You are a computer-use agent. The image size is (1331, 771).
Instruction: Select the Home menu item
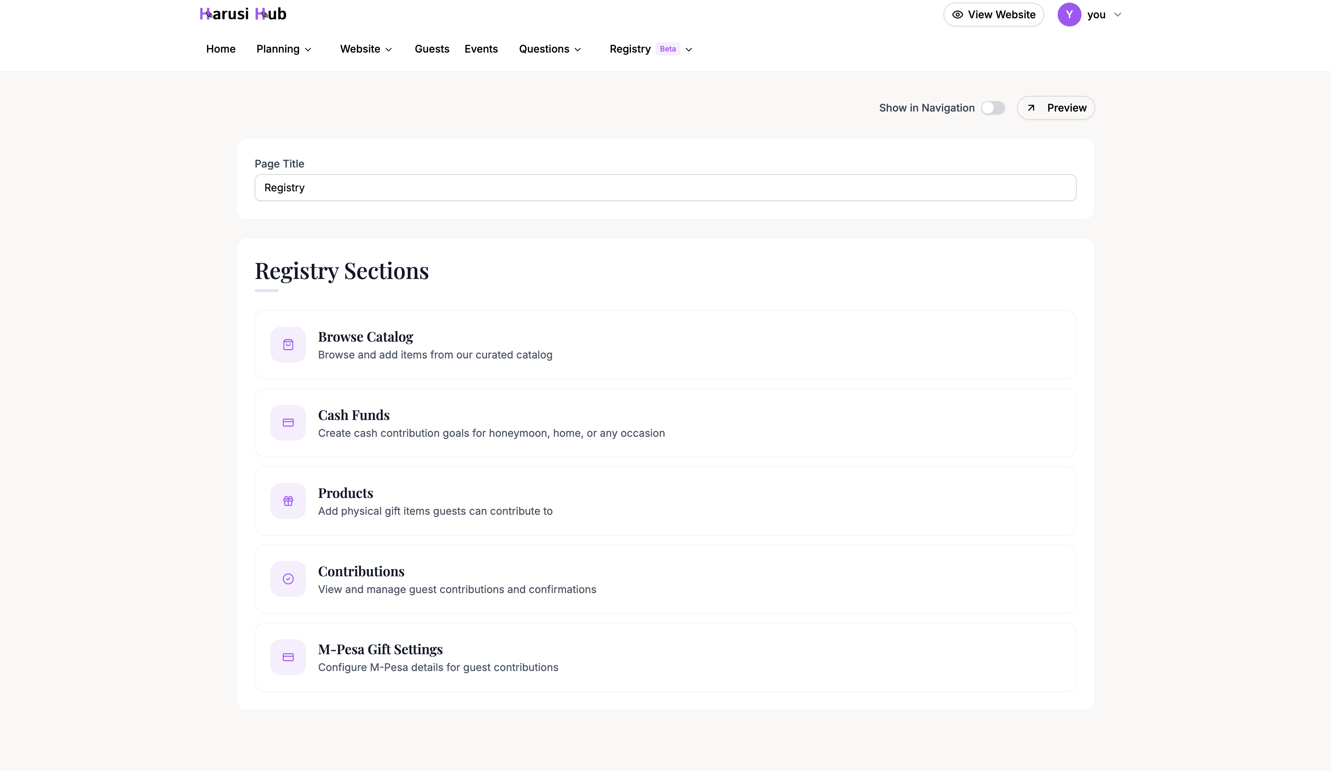(221, 48)
